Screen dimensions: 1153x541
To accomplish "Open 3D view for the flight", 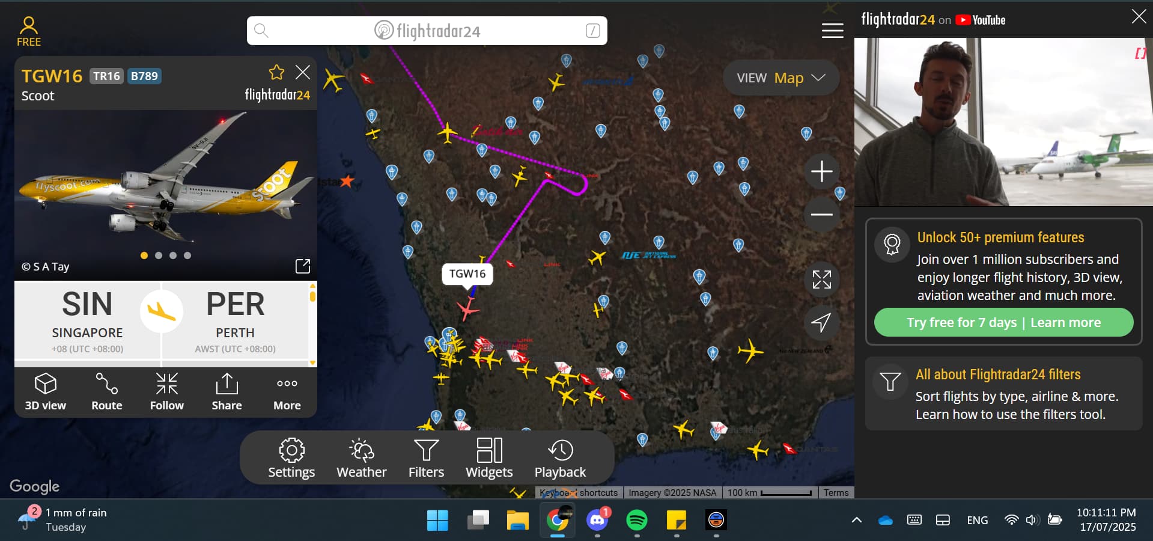I will [x=46, y=392].
